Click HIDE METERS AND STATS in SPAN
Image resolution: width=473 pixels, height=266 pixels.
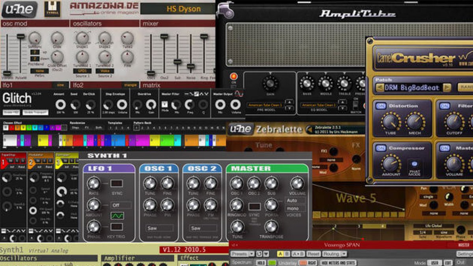(338, 262)
